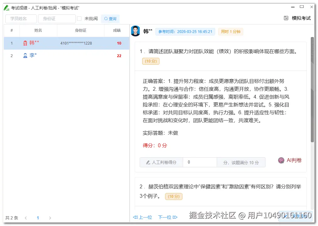The height and width of the screenshot is (226, 318).
Task: Select the # column header
Action: tap(12, 30)
